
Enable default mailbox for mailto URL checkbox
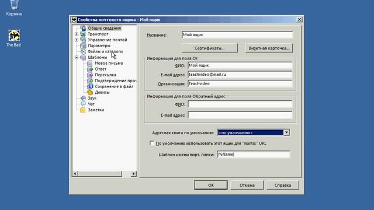coord(152,143)
